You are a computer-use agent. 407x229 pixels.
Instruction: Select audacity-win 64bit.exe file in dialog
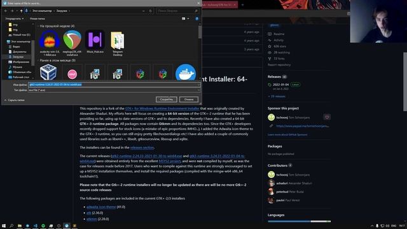50,43
